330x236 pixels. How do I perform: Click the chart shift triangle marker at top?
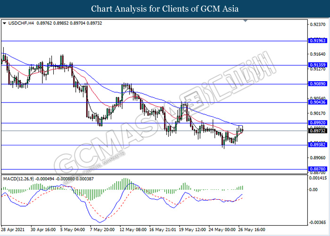click(x=246, y=21)
